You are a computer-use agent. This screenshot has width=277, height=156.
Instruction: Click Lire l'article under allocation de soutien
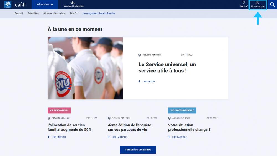pyautogui.click(x=59, y=137)
